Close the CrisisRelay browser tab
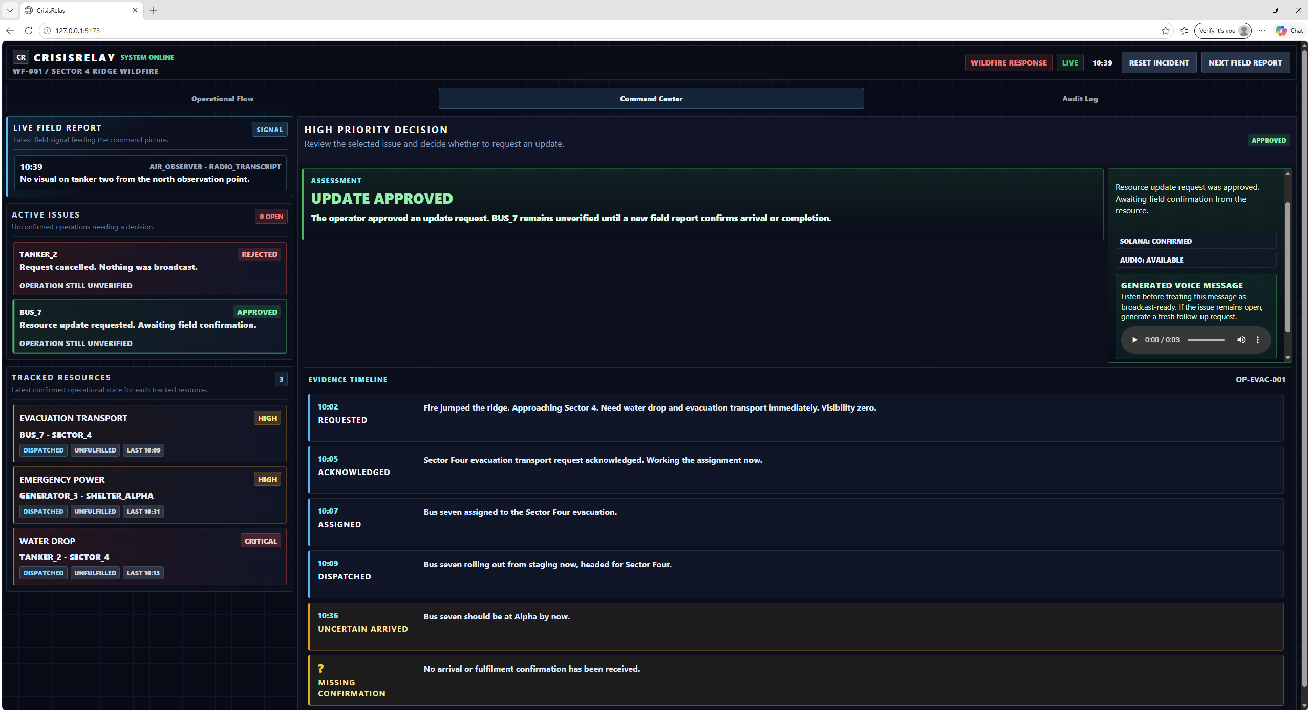 135,10
